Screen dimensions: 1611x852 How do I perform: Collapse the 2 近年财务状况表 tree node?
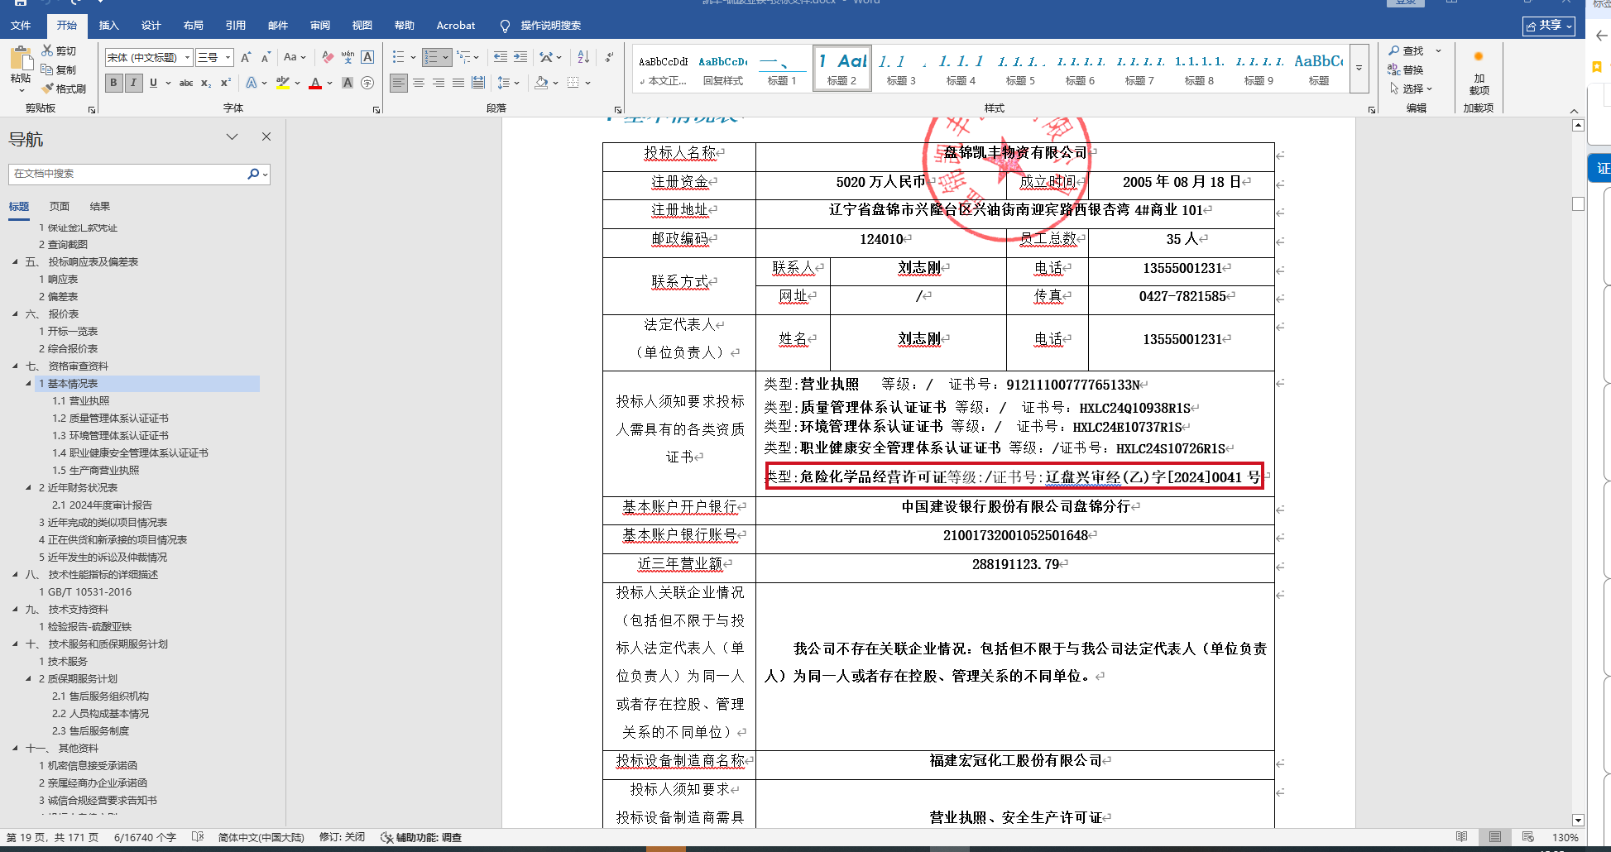point(29,487)
